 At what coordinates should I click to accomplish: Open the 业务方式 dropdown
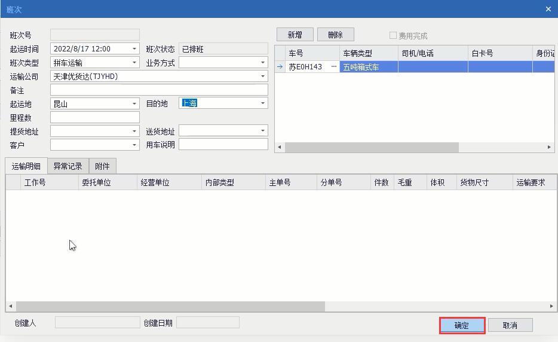263,63
